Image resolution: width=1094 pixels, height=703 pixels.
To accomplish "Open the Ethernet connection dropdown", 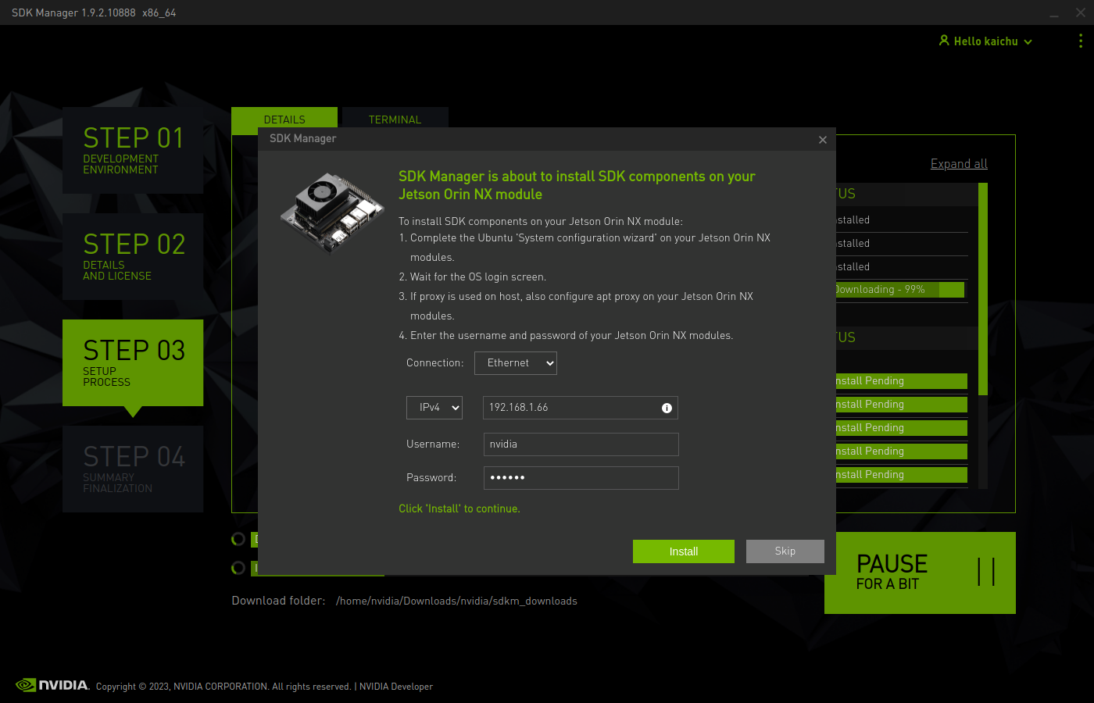I will (516, 363).
